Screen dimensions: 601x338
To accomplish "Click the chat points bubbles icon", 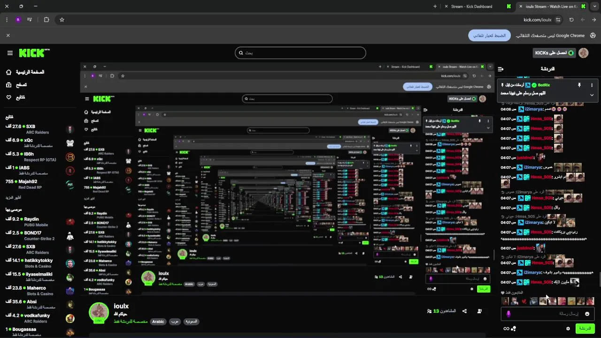I will 514,329.
